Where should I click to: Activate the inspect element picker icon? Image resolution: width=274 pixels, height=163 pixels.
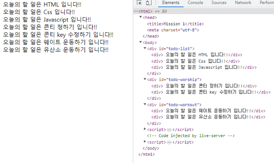point(140,3)
